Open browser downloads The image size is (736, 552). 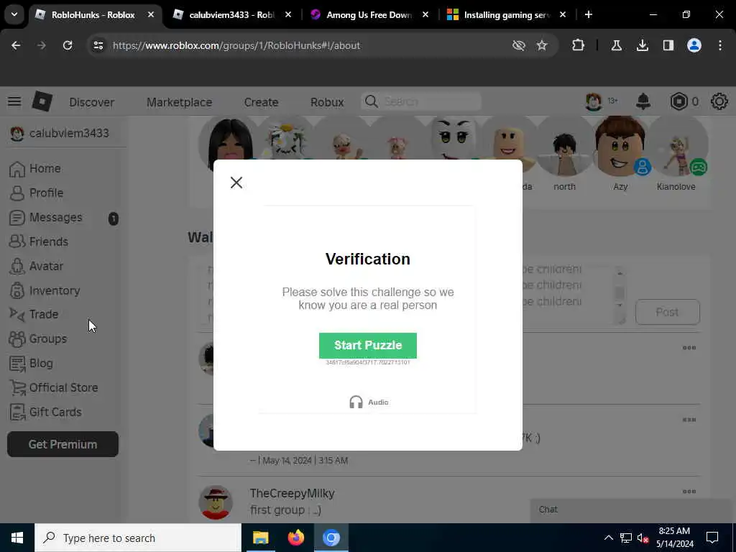point(642,45)
